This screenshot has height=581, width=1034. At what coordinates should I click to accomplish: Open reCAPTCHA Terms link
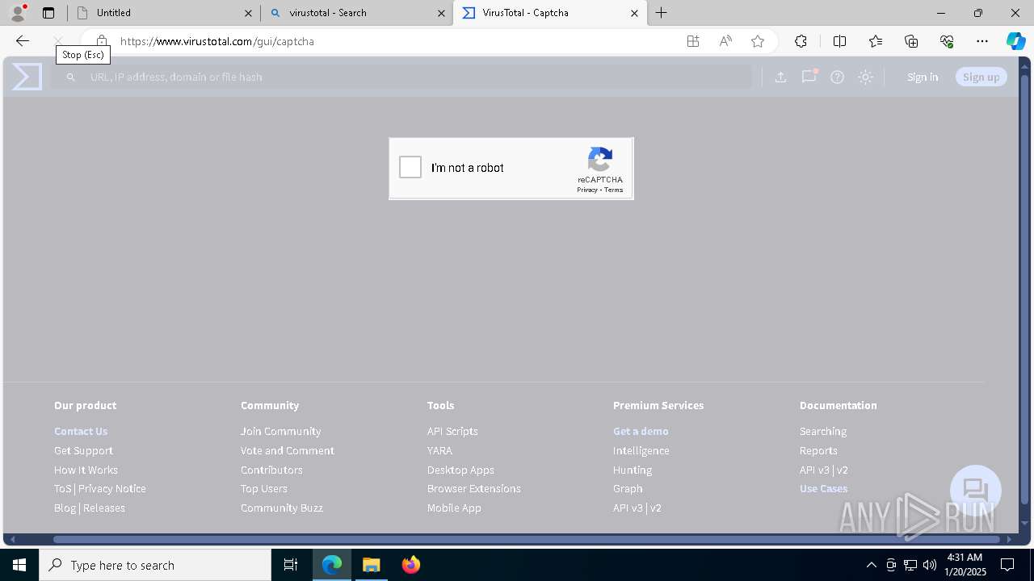[x=613, y=190]
